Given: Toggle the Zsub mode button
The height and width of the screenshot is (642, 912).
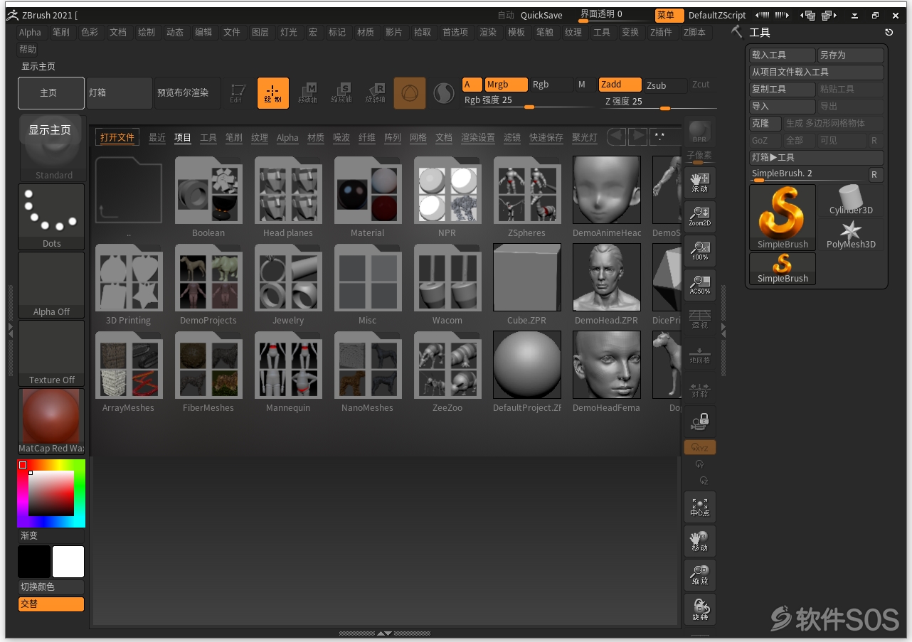Looking at the screenshot, I should click(665, 85).
